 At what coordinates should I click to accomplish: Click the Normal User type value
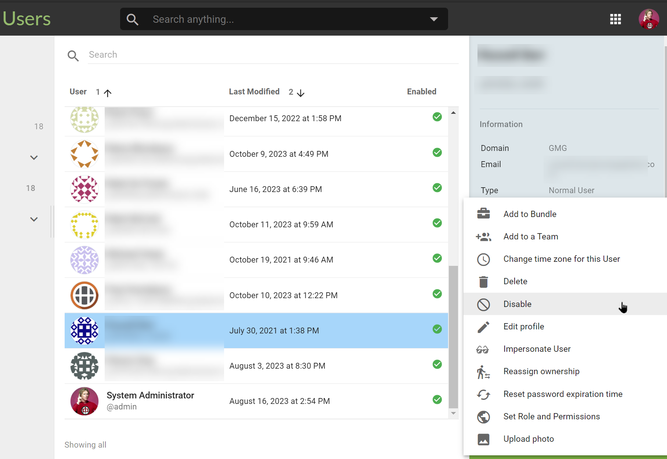(571, 191)
